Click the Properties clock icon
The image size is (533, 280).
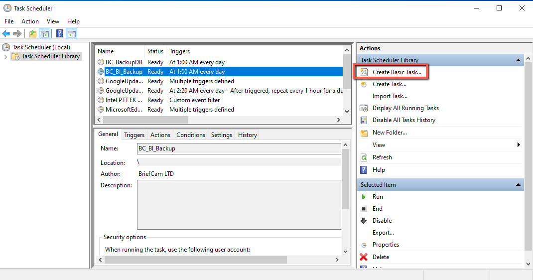pyautogui.click(x=364, y=245)
